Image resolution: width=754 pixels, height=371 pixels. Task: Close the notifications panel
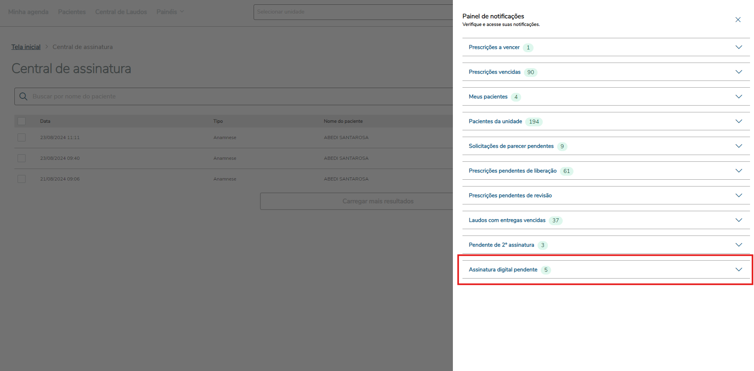(x=738, y=20)
